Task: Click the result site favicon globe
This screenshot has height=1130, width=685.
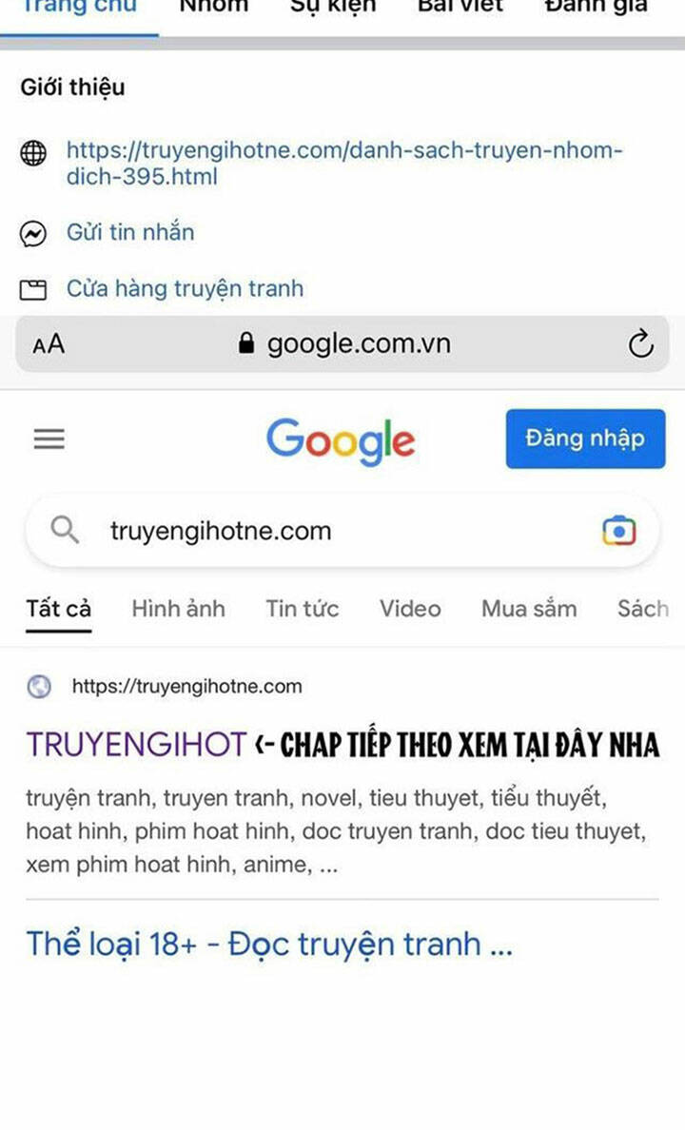Action: coord(39,686)
